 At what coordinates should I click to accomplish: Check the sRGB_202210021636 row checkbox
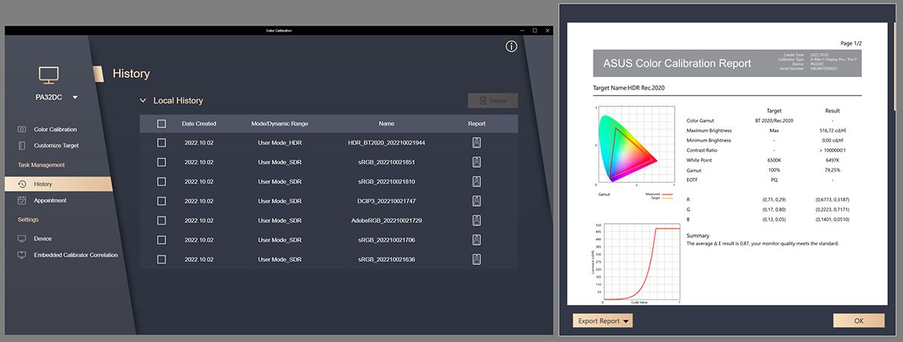(x=162, y=259)
